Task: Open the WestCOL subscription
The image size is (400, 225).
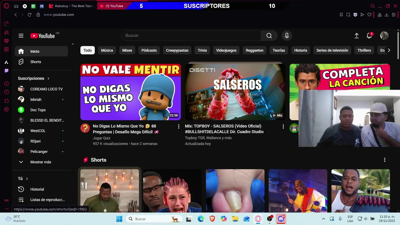Action: 41,131
